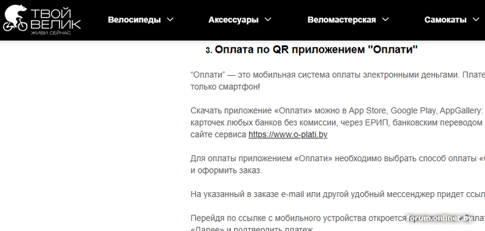Click the paragraph starting "Для оплаты приложением"
The width and height of the screenshot is (485, 231).
(338, 164)
